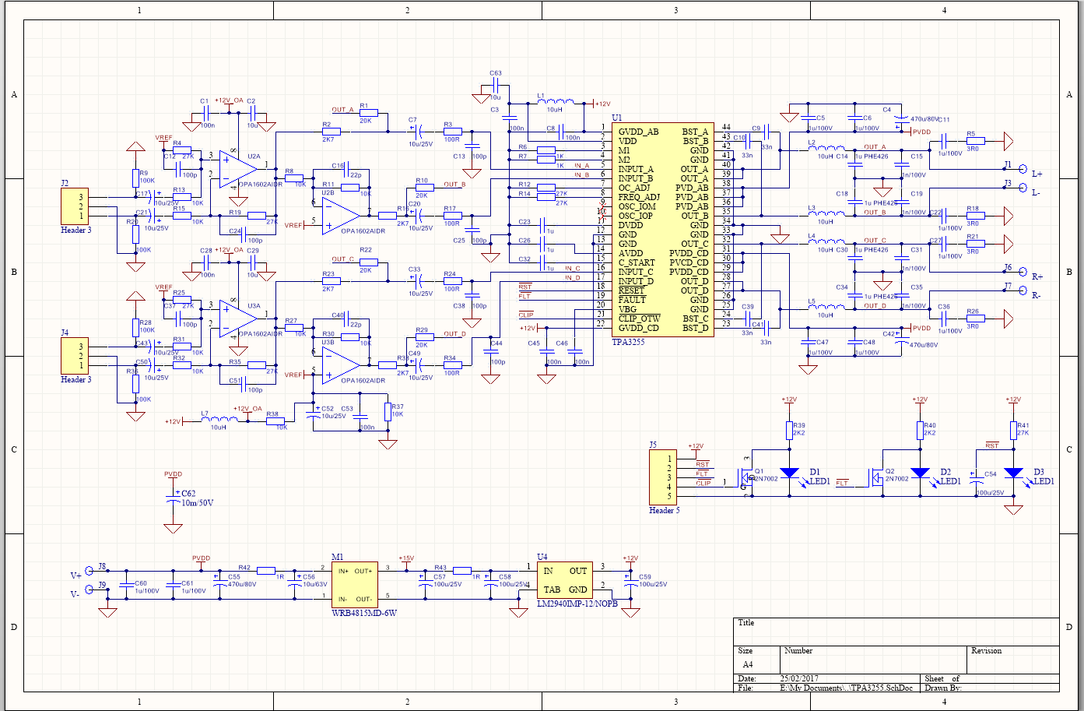The image size is (1084, 711).
Task: Select capacitor C55 470u/80V
Action: [x=219, y=580]
